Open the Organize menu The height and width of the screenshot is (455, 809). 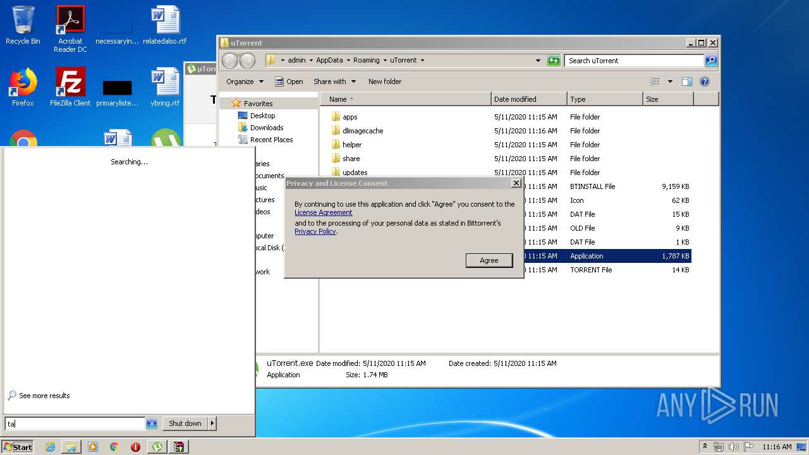pos(245,82)
